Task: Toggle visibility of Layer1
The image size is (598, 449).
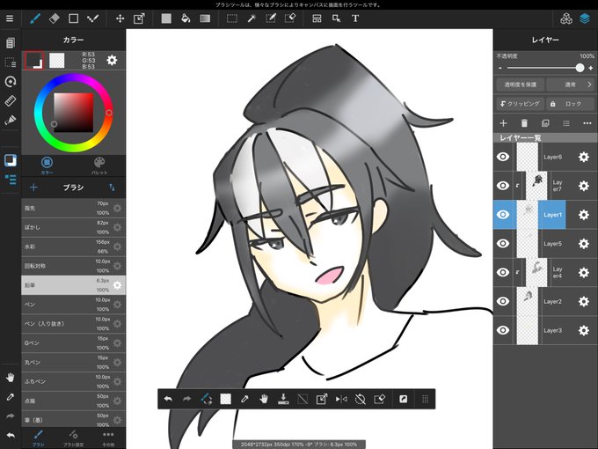Action: pyautogui.click(x=503, y=215)
